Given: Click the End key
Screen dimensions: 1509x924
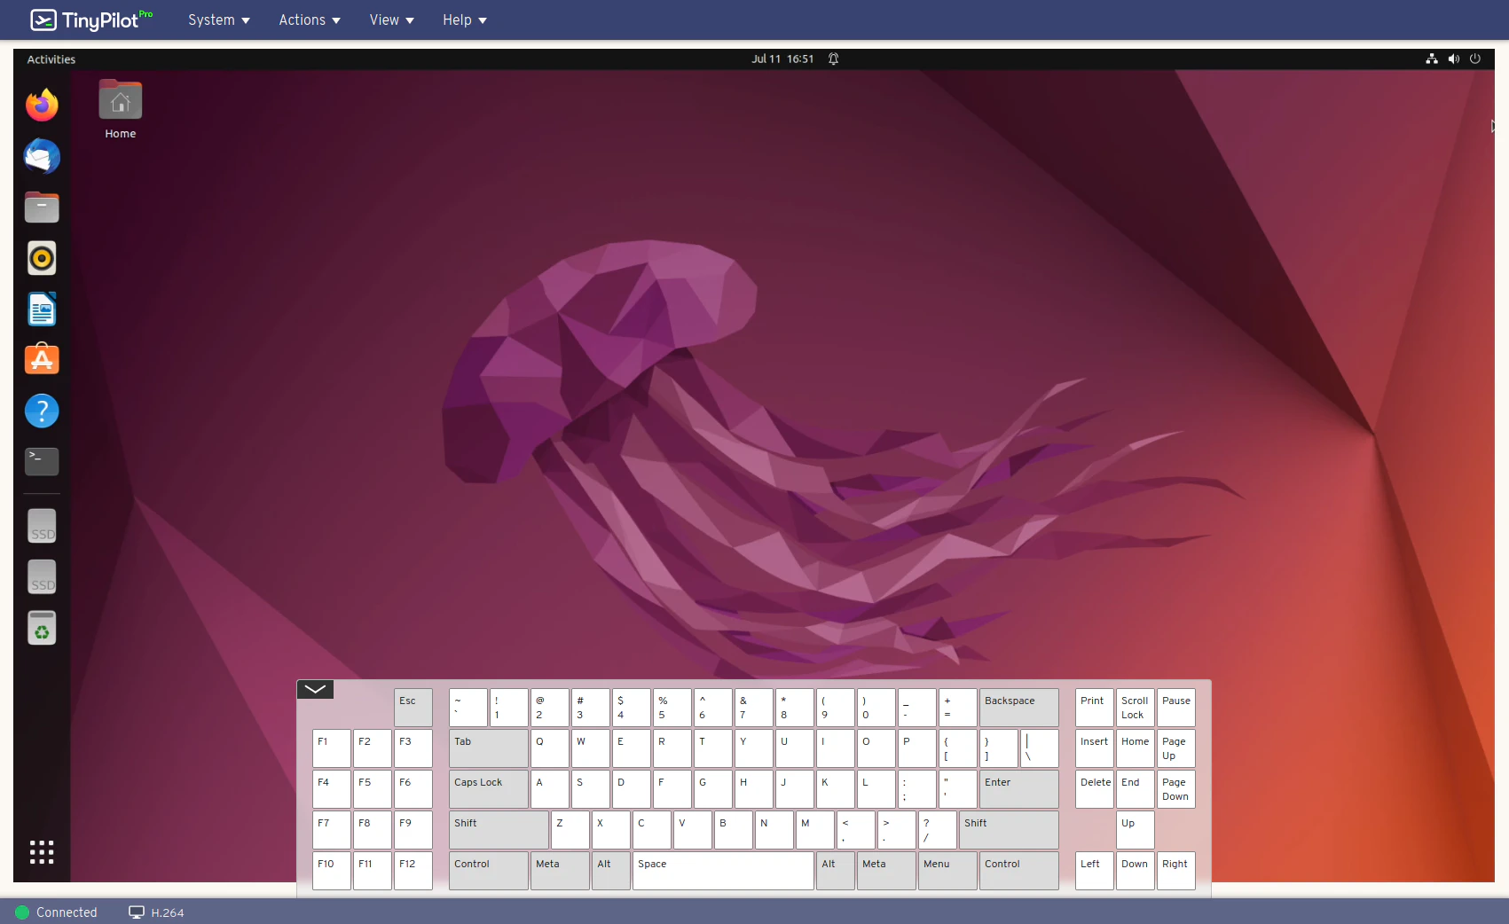Looking at the screenshot, I should (1136, 789).
